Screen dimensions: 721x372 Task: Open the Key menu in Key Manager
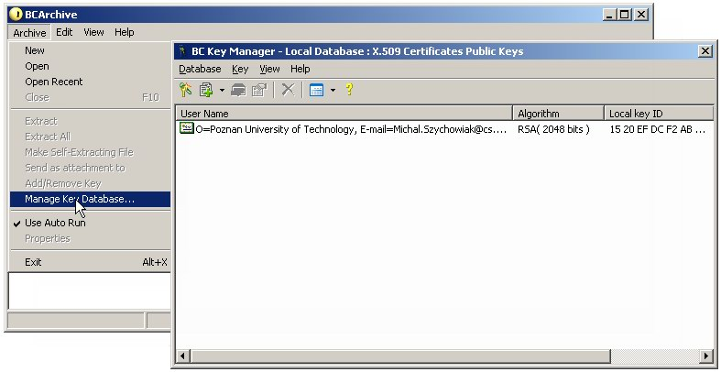tap(240, 69)
